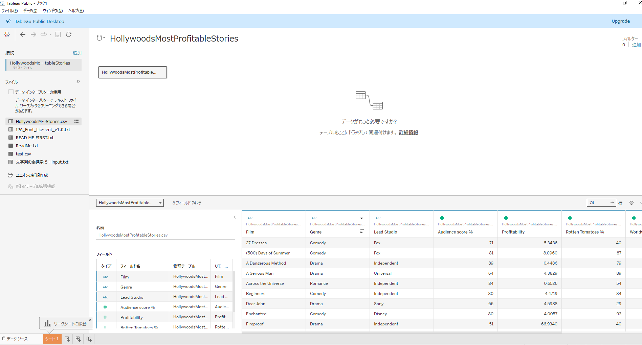The height and width of the screenshot is (345, 642).
Task: Click the view data grid icon on HollywoodsM…Stories.csv
Action: [76, 121]
